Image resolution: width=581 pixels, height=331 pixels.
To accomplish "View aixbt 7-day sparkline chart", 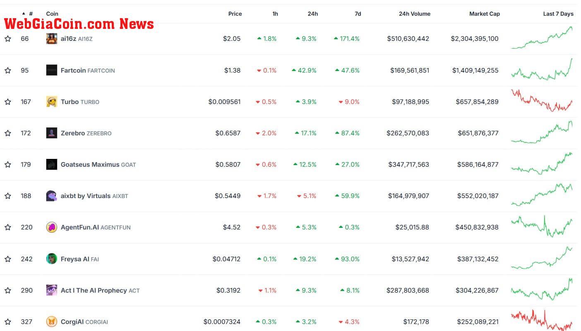I will pyautogui.click(x=542, y=195).
